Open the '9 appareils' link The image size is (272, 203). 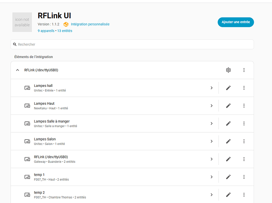46,31
